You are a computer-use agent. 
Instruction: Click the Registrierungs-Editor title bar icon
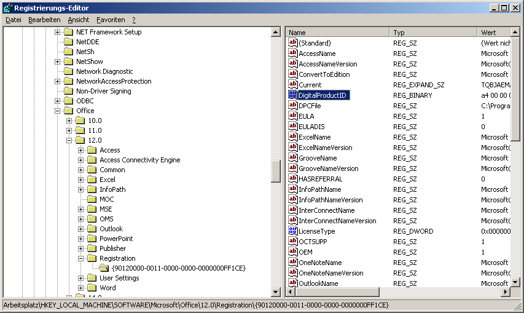point(8,8)
